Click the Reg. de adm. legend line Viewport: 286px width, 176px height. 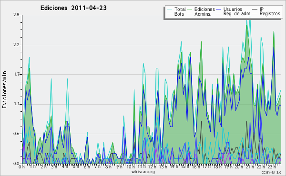coord(218,14)
